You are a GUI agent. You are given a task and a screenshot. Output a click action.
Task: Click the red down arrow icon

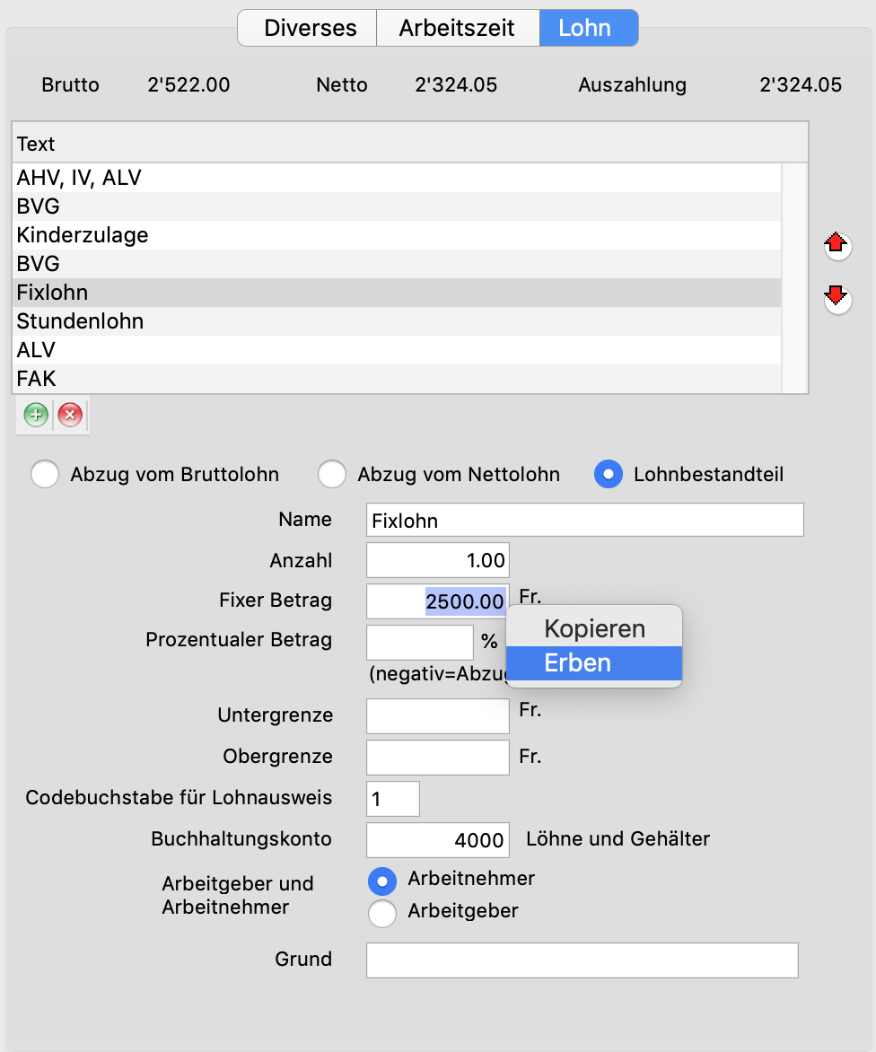pyautogui.click(x=837, y=297)
